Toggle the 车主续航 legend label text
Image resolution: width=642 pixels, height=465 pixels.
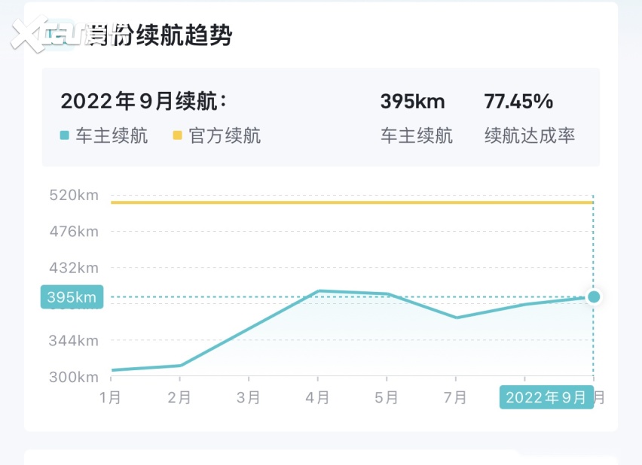[112, 136]
